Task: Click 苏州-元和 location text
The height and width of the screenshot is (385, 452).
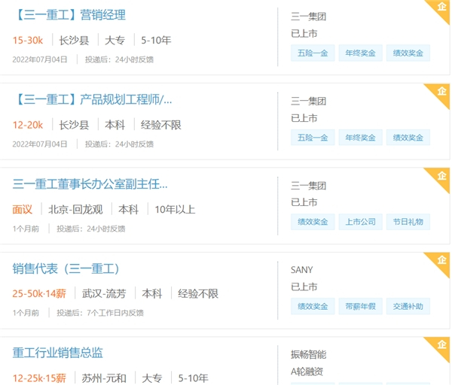Action: click(104, 378)
